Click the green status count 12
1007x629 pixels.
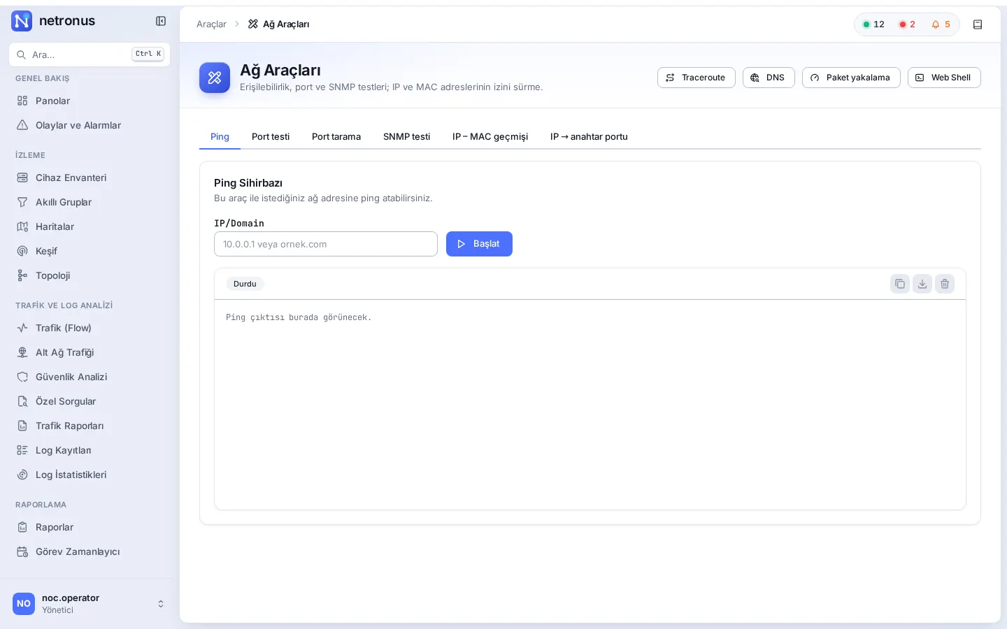pos(873,24)
